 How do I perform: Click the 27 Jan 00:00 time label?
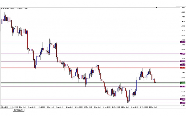144,107
